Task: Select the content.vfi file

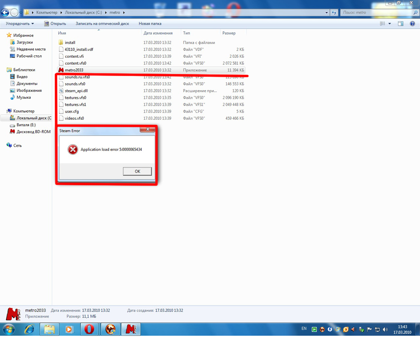Action: coord(151,57)
